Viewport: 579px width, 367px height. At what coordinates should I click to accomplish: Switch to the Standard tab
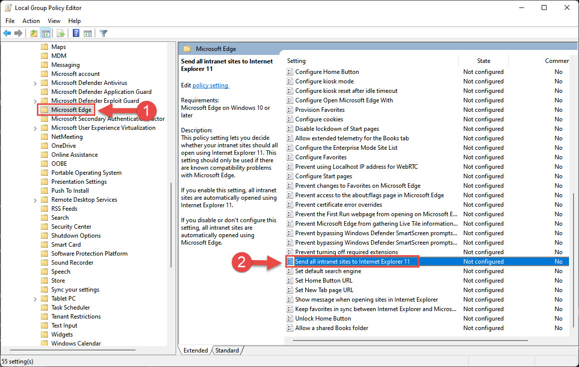coord(227,351)
